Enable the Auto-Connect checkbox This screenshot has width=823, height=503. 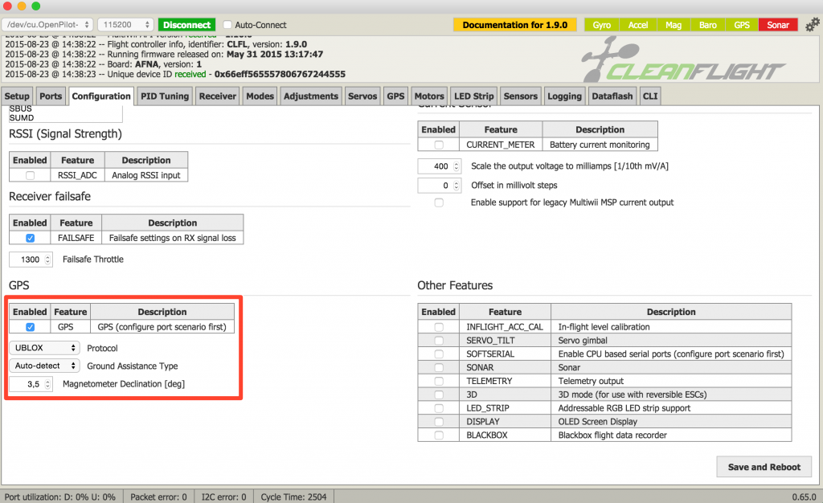click(227, 24)
